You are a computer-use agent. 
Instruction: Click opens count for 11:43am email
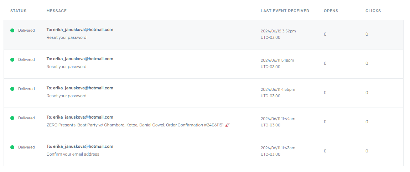tap(325, 151)
